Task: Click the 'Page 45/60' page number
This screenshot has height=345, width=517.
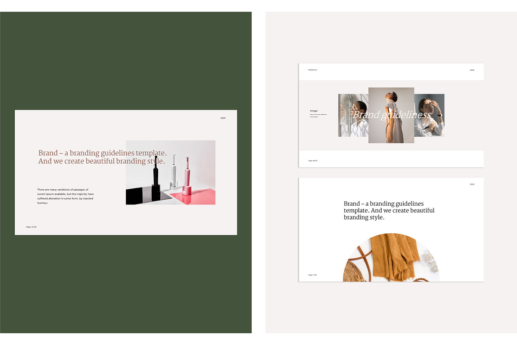Action: pyautogui.click(x=312, y=160)
